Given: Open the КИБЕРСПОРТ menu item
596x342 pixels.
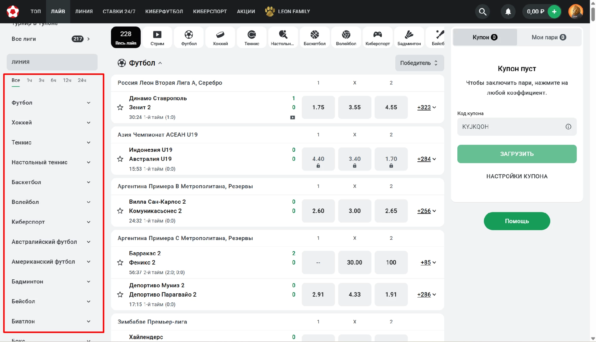Looking at the screenshot, I should click(210, 11).
